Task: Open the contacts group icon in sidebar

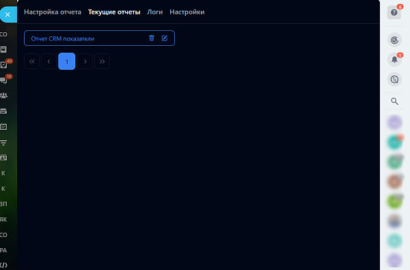Action: (3, 96)
